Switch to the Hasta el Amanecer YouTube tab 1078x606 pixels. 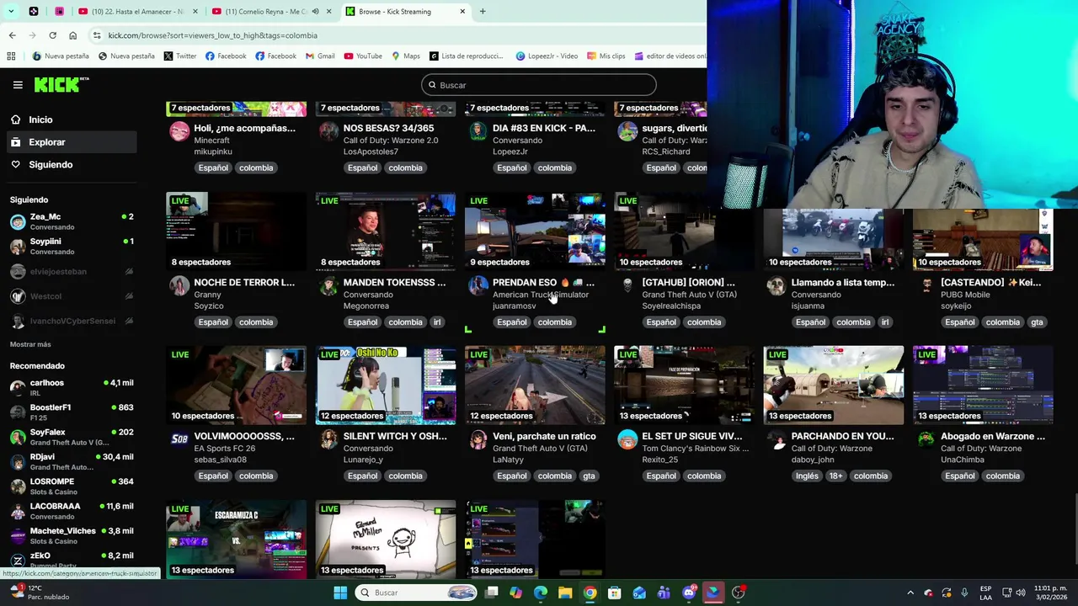coord(136,12)
